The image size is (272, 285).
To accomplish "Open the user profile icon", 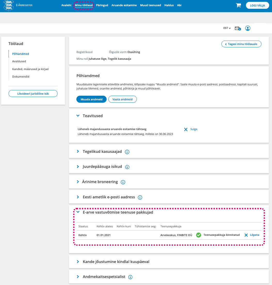I will click(248, 28).
